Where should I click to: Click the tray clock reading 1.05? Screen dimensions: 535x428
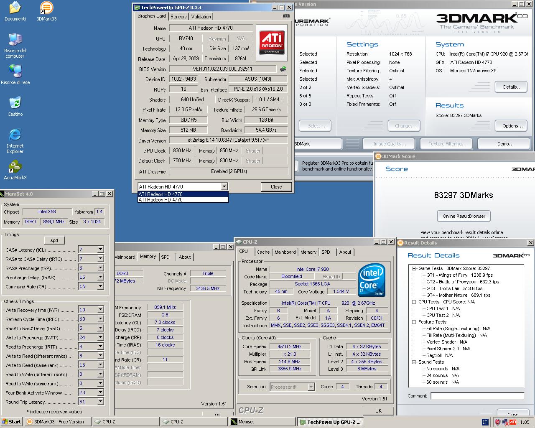525,422
